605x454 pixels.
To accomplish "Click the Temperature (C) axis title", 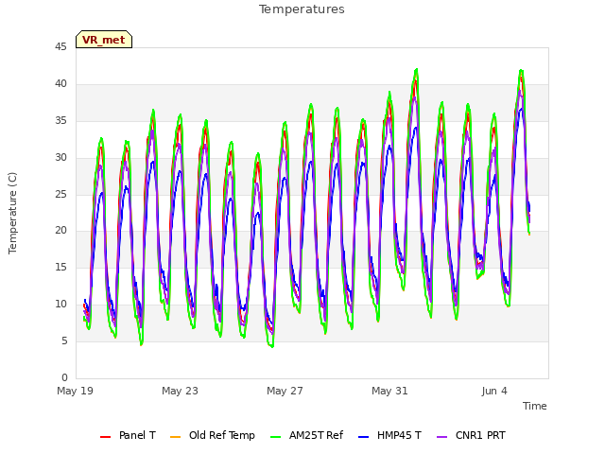I will (12, 213).
